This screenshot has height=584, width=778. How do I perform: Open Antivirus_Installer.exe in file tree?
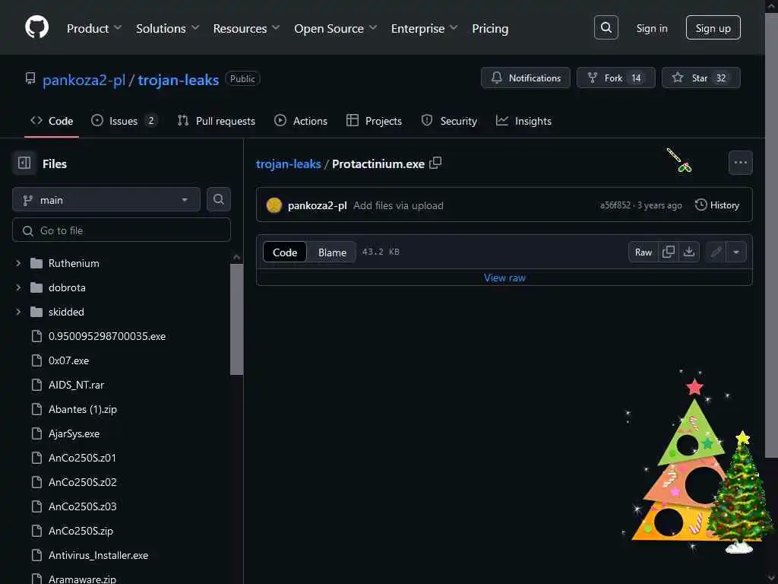[98, 555]
